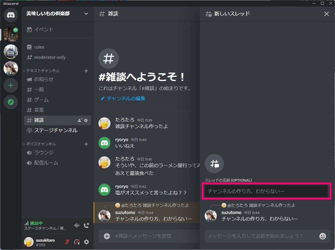Close the 新しいスレッド thread panel
This screenshot has width=335, height=250.
coord(327,14)
